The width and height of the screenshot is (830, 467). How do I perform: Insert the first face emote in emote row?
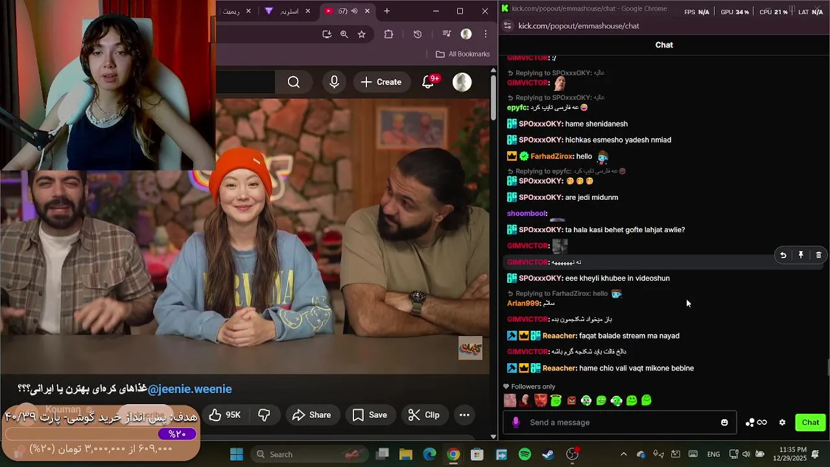(510, 401)
